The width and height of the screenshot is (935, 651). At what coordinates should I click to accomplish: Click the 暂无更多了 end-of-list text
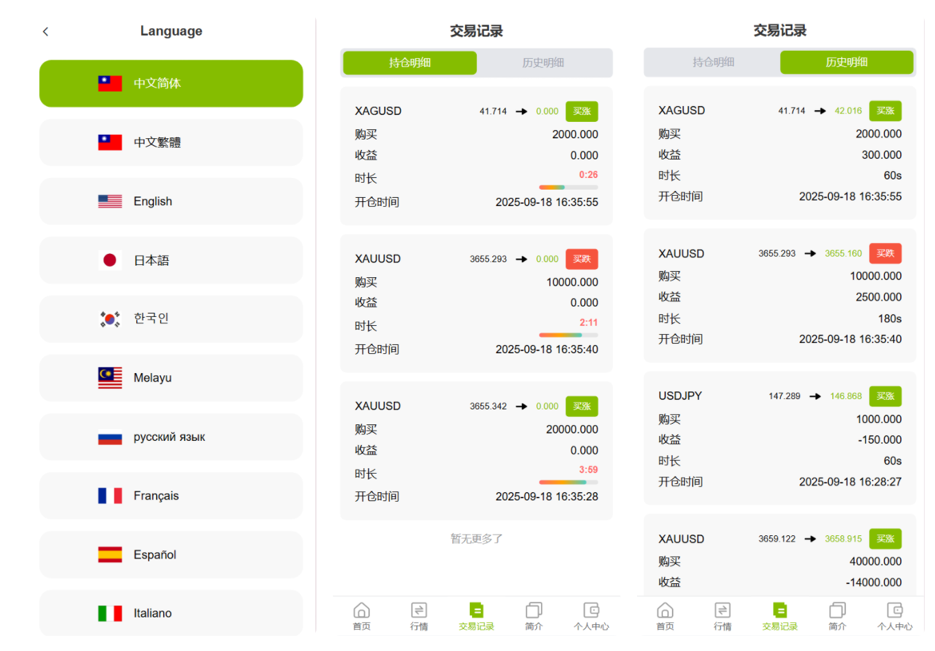(476, 539)
